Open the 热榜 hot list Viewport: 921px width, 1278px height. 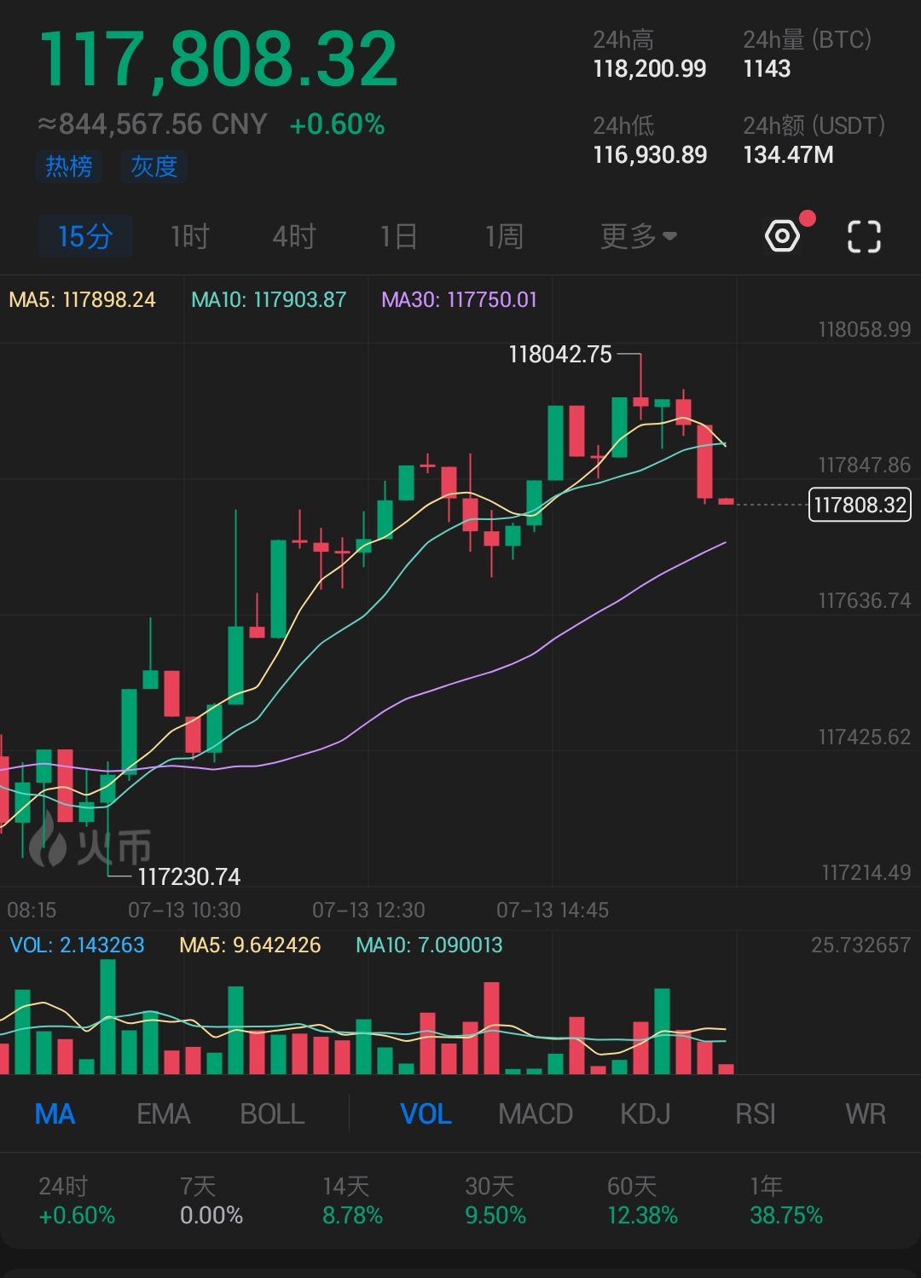click(69, 167)
